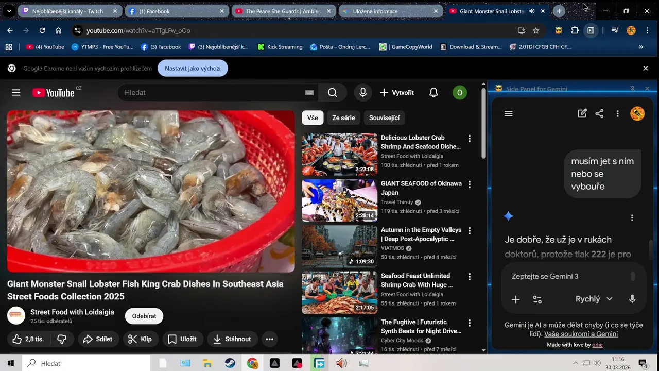Image resolution: width=659 pixels, height=371 pixels.
Task: Open options for GIANT SEAFOOD of Okinawa video
Action: click(x=469, y=184)
